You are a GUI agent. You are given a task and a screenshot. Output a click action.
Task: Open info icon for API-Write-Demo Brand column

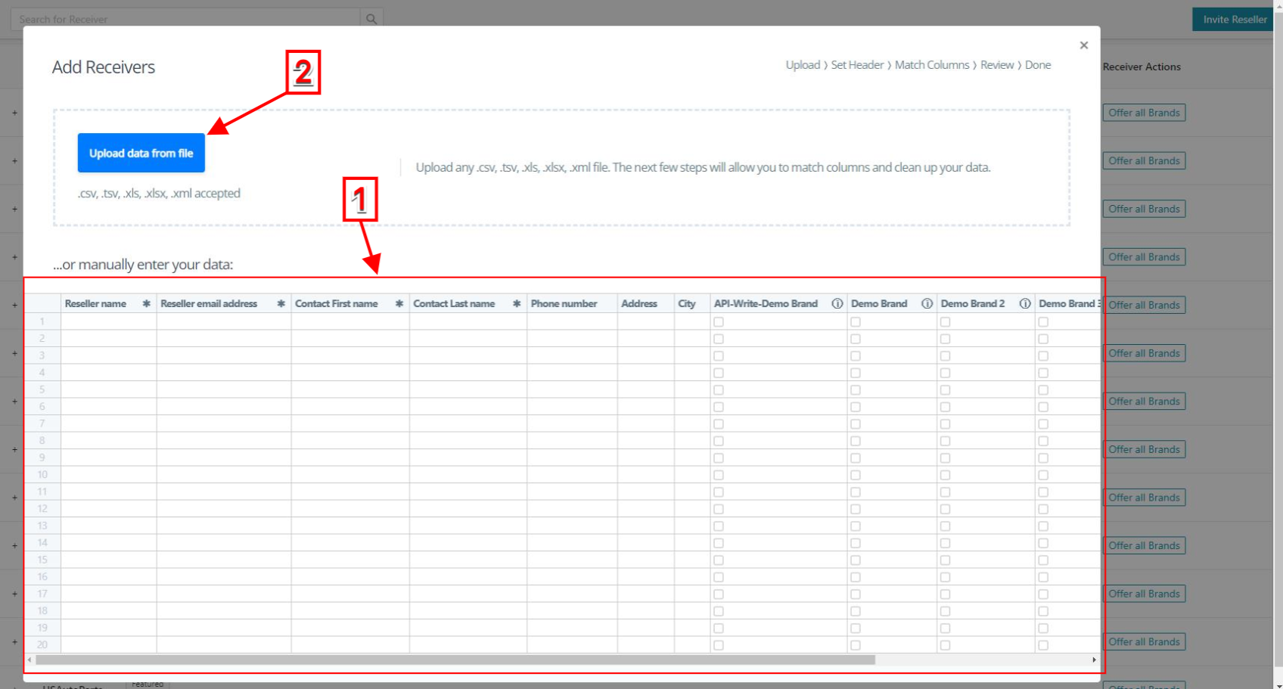pos(837,303)
